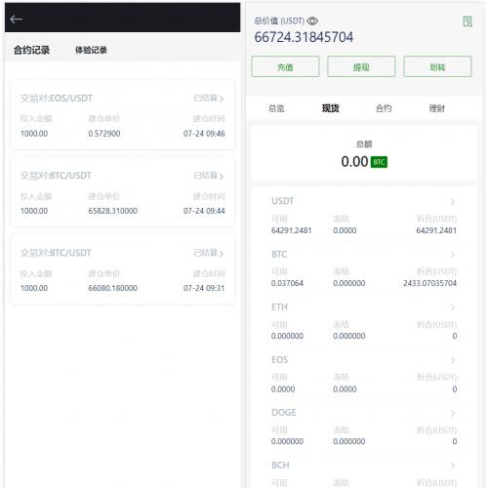The width and height of the screenshot is (488, 488).
Task: Open the BCH asset row chevron
Action: coord(453,466)
